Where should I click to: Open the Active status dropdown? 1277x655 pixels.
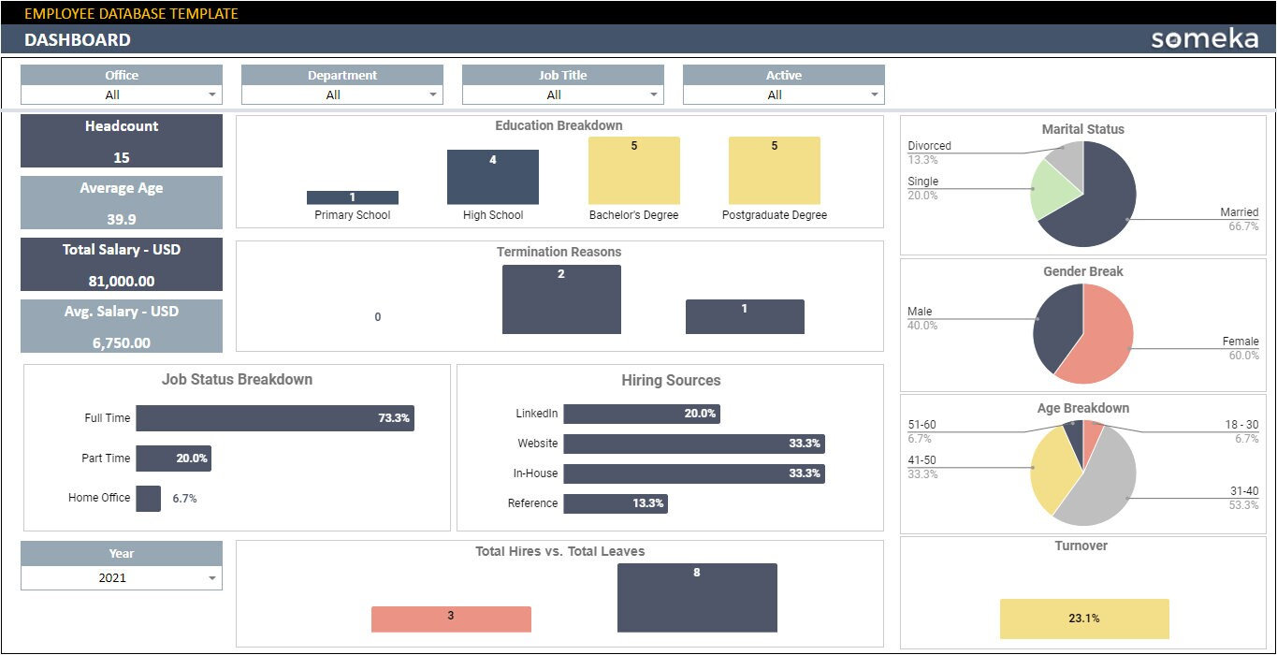click(876, 95)
